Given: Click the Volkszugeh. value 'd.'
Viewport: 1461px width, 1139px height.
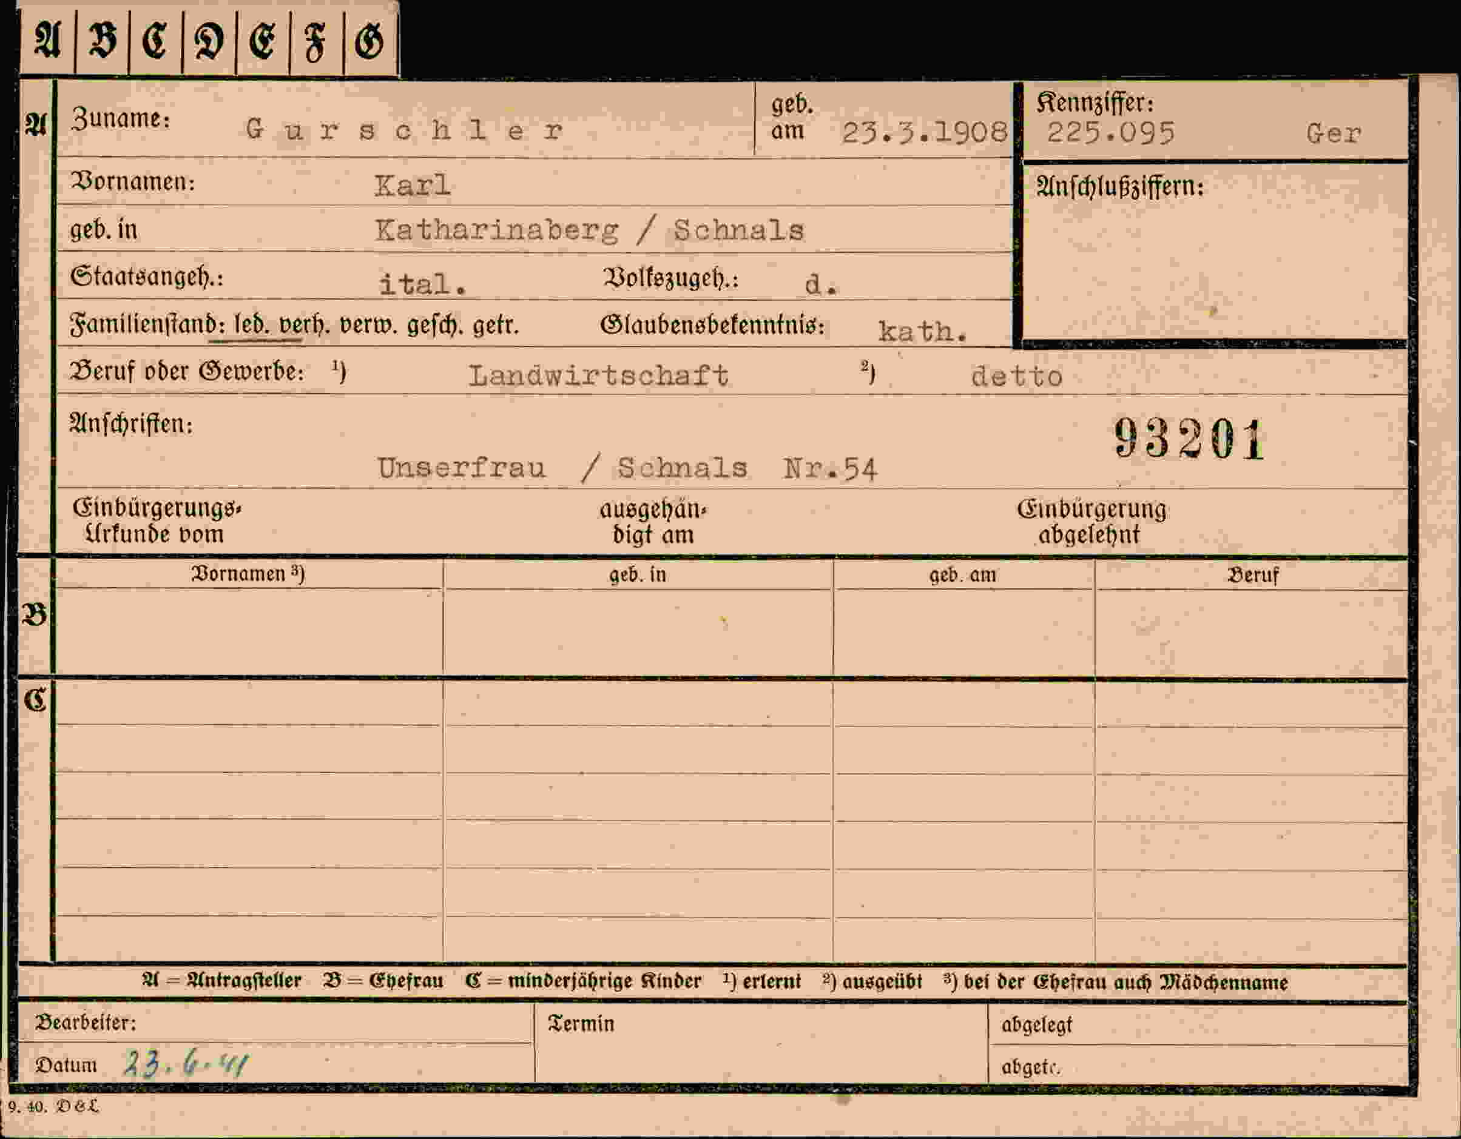Looking at the screenshot, I should [821, 285].
